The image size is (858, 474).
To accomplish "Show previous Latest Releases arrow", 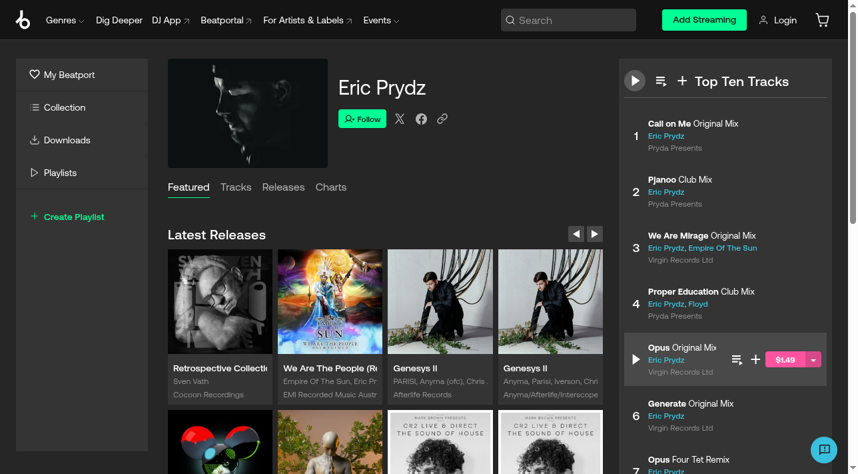I will (x=576, y=234).
